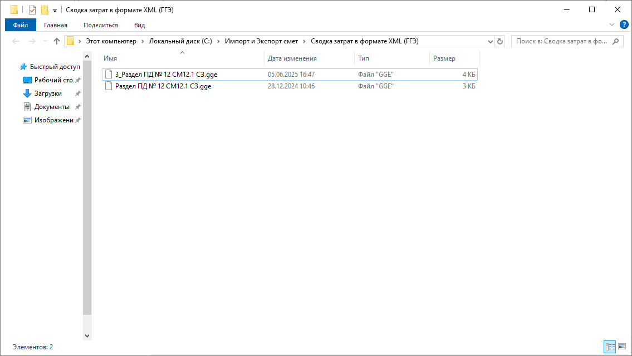Click the Up one level arrow icon
This screenshot has width=632, height=356.
(56, 41)
